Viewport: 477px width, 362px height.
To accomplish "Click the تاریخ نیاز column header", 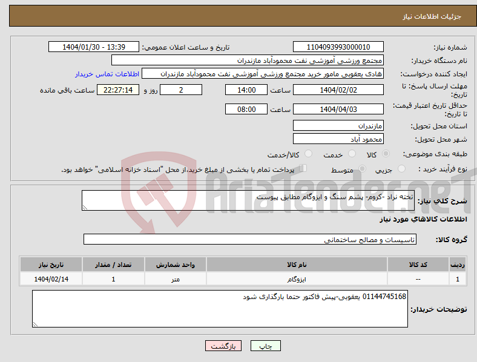I will click(x=51, y=265).
